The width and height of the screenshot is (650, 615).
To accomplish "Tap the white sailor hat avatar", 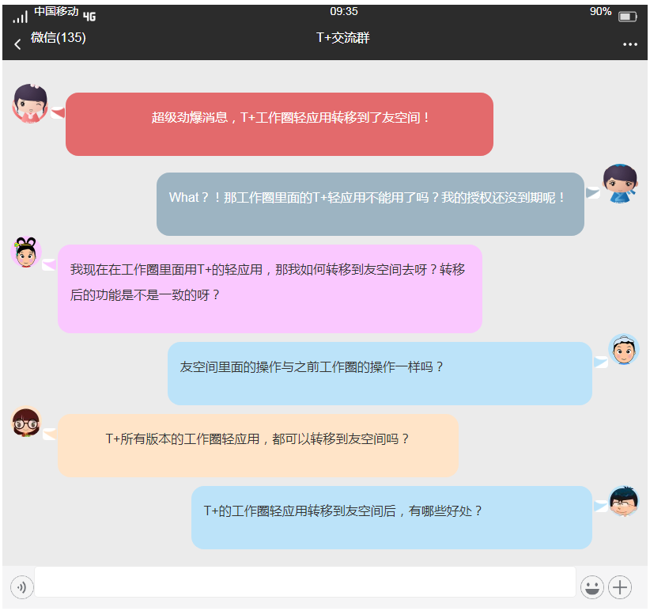I will click(x=623, y=351).
